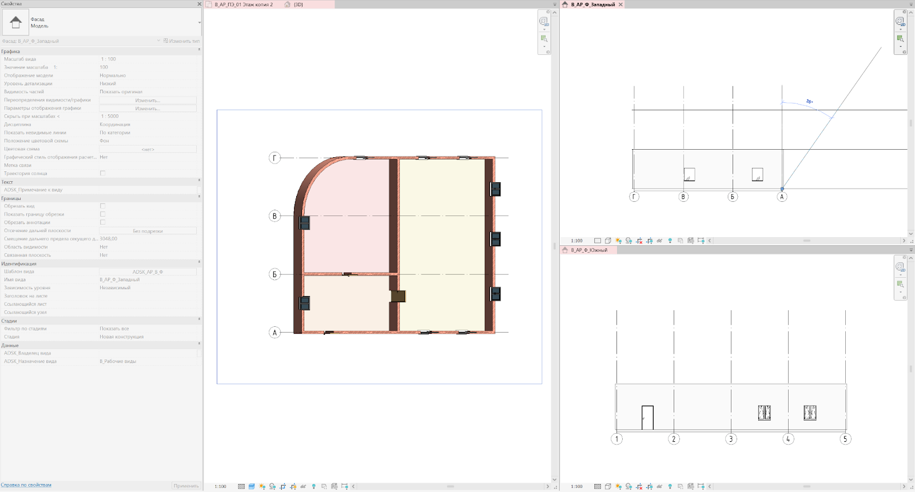This screenshot has width=915, height=492.
Task: Open 2D steering wheel in floor plan view
Action: point(544,22)
